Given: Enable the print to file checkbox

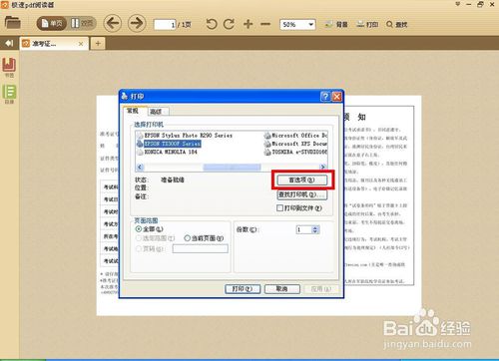Looking at the screenshot, I should point(280,208).
